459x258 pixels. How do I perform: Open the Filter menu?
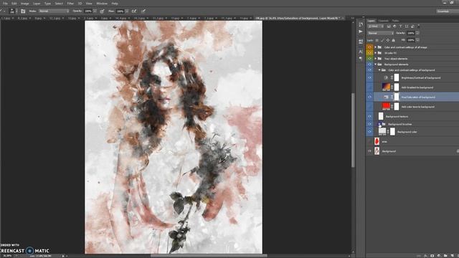pos(70,4)
